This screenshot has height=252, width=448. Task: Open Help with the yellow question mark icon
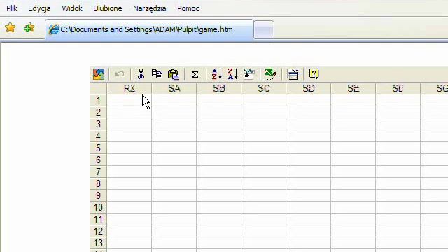pyautogui.click(x=314, y=74)
